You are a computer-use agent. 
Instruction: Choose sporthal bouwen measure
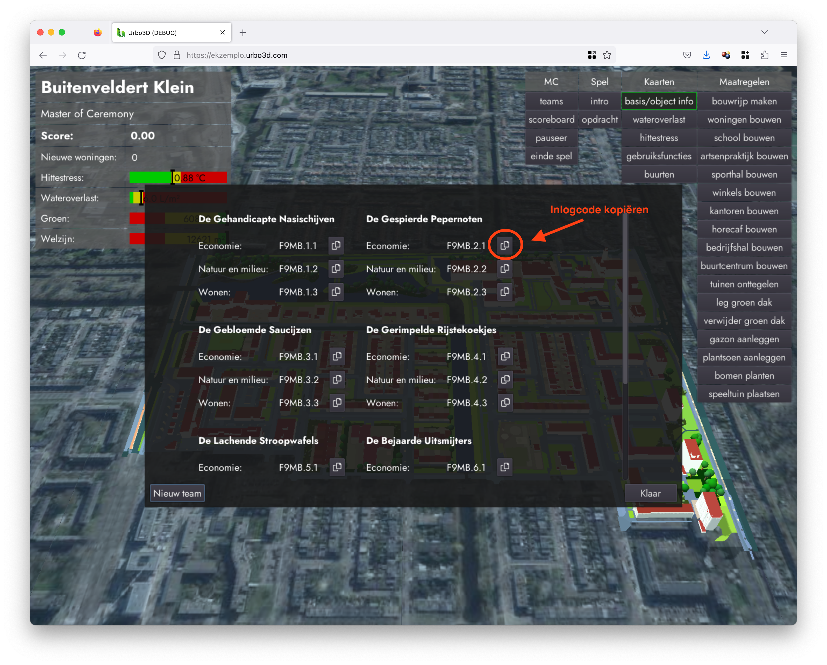[x=744, y=175]
